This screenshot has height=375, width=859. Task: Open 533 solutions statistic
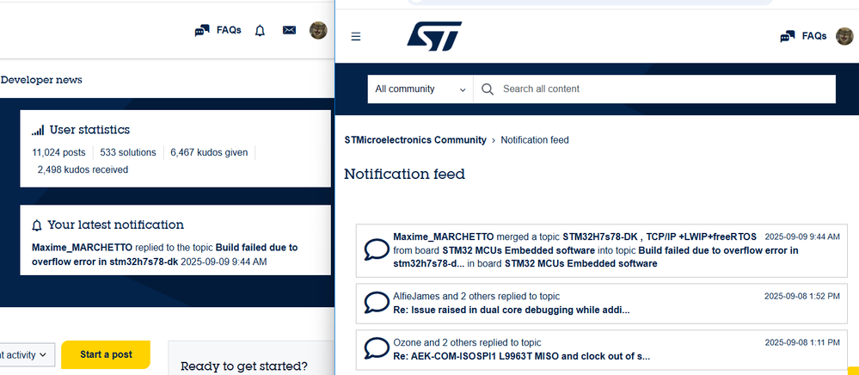point(127,152)
